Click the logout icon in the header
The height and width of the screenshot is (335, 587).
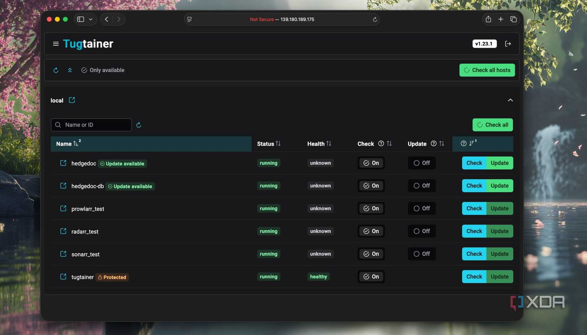pos(508,43)
